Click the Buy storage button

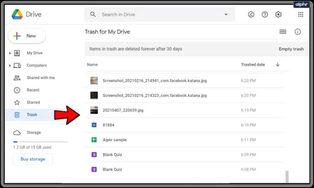[33, 159]
